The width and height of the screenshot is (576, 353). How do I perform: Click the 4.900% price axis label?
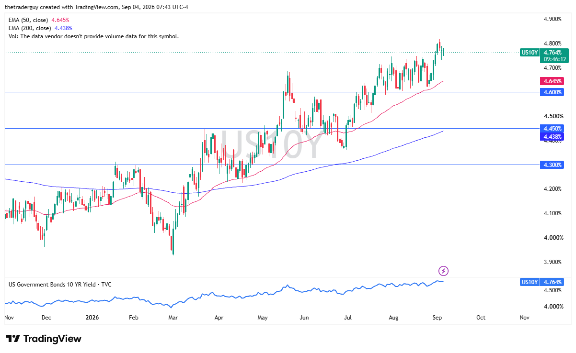[x=552, y=19]
